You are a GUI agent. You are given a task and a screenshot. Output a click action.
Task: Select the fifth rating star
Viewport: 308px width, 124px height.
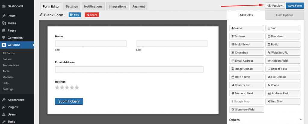tap(77, 88)
